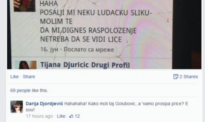Screen dimensions: 205x122
Task: Click Tijana Djuricic's profile thumbnail
Action: coord(26,65)
